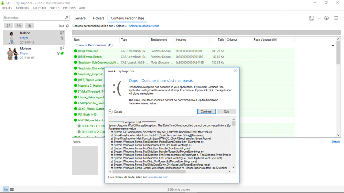The width and height of the screenshot is (344, 193).
Task: Click the Quit button
Action: [x=226, y=111]
